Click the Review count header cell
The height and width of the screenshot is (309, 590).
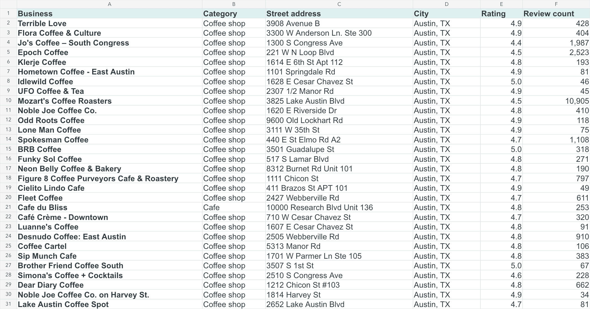(556, 13)
